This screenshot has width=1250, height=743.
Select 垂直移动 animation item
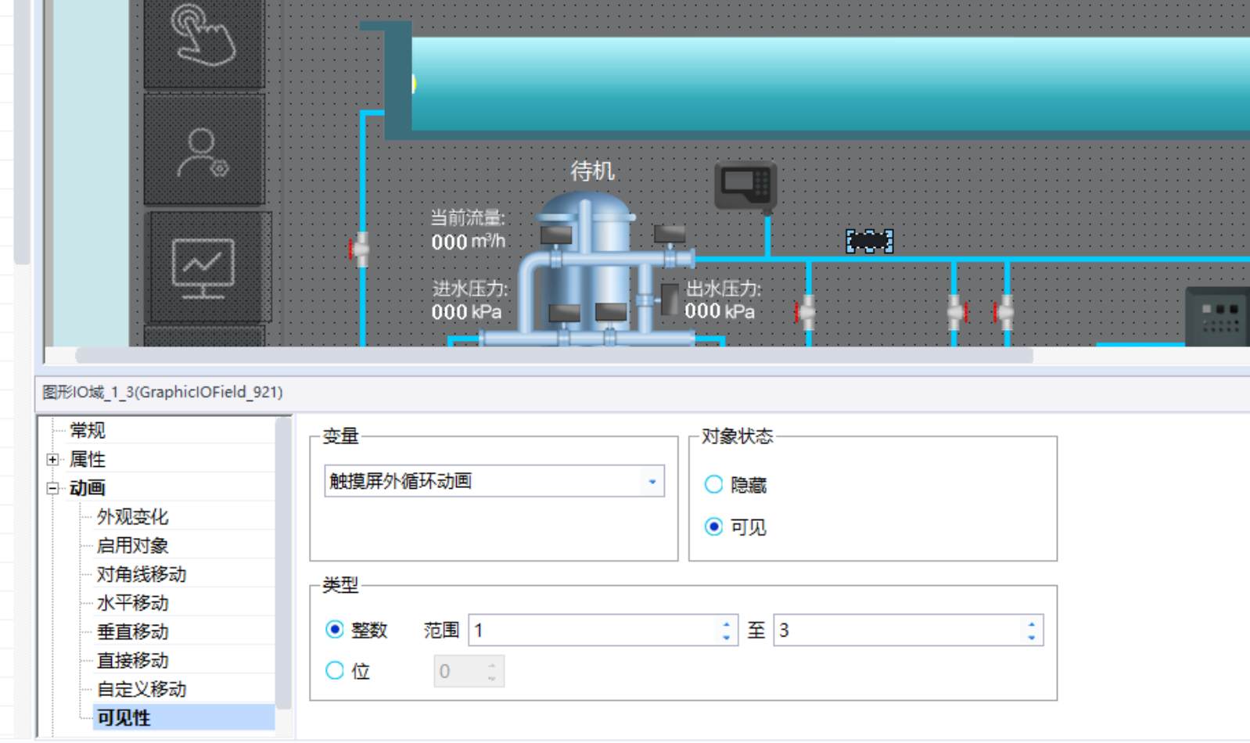(132, 631)
